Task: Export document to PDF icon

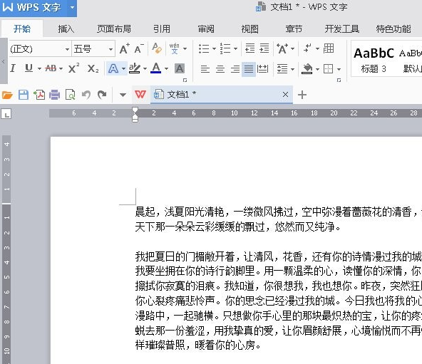Action: (x=39, y=95)
